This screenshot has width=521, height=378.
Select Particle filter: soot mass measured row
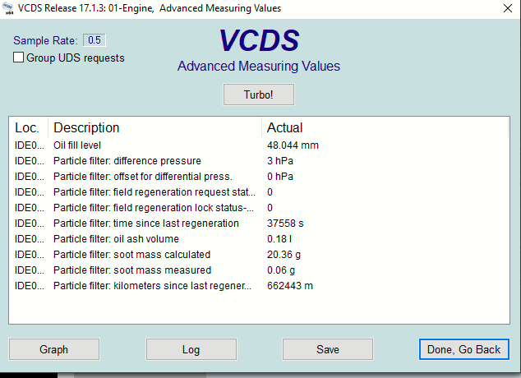[x=259, y=270]
